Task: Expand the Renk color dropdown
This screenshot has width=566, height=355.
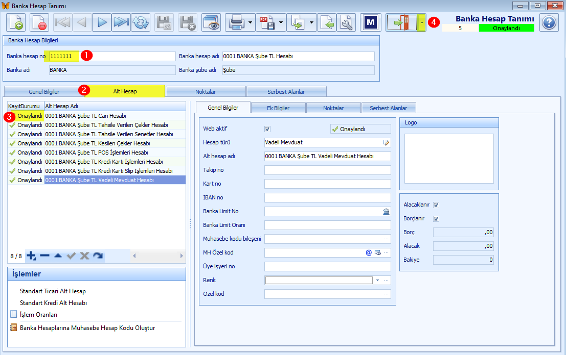Action: pyautogui.click(x=377, y=280)
